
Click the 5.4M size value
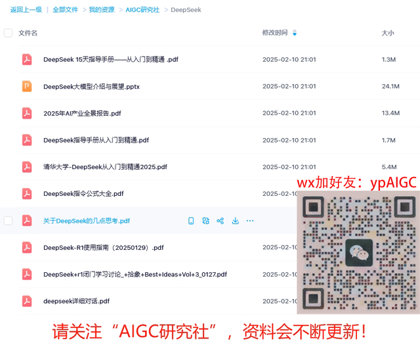[x=389, y=167]
